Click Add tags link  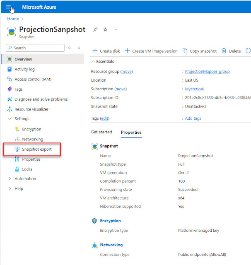coord(193,118)
